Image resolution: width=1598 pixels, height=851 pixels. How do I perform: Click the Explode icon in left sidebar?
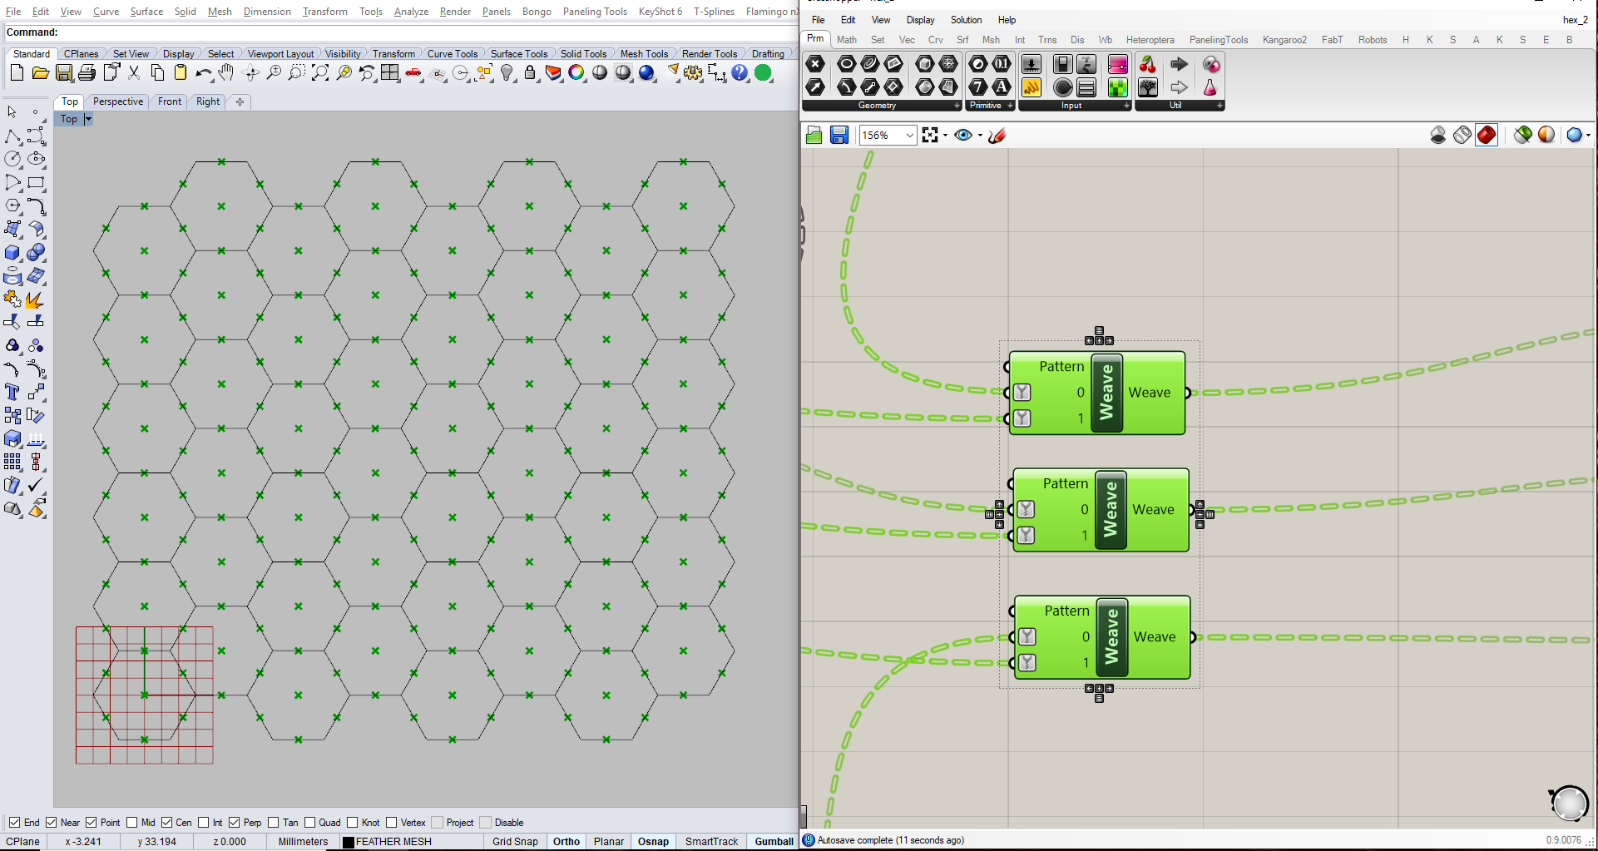coord(36,299)
